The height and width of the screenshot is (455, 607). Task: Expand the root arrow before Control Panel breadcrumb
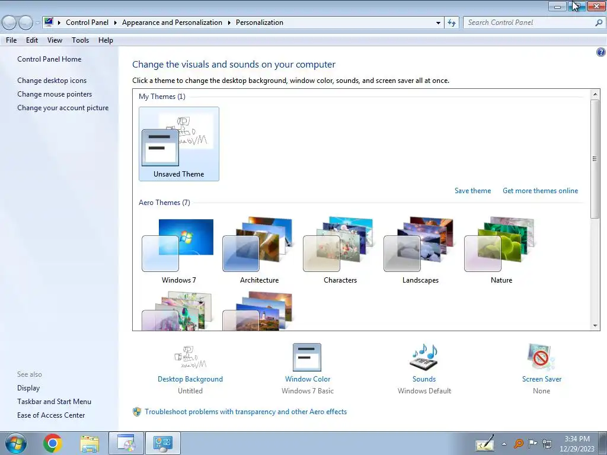[x=59, y=23]
